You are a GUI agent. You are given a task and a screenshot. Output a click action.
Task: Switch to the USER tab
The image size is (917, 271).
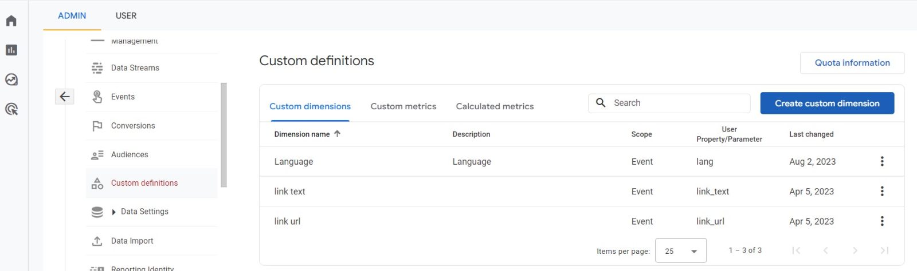coord(126,16)
